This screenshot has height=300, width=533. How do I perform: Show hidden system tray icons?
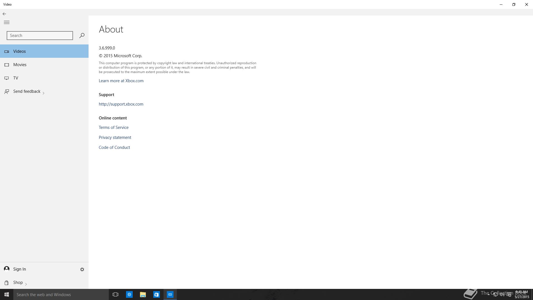coord(489,294)
